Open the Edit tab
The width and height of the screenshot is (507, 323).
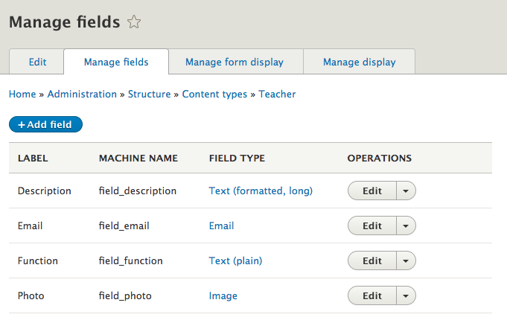pyautogui.click(x=37, y=62)
